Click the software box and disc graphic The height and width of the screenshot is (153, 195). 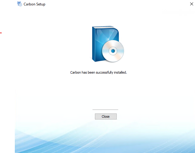point(108,44)
